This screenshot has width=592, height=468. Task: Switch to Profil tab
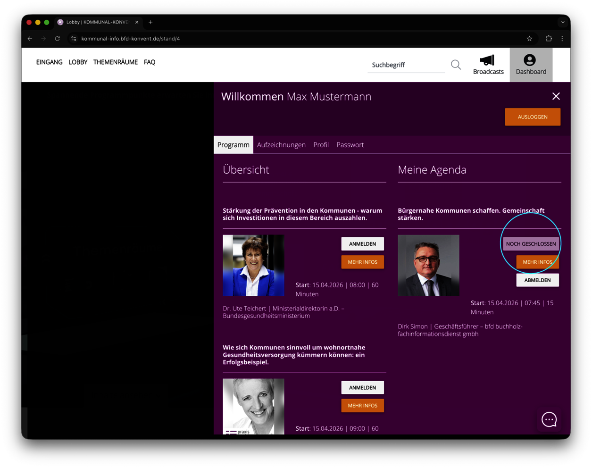coord(321,145)
